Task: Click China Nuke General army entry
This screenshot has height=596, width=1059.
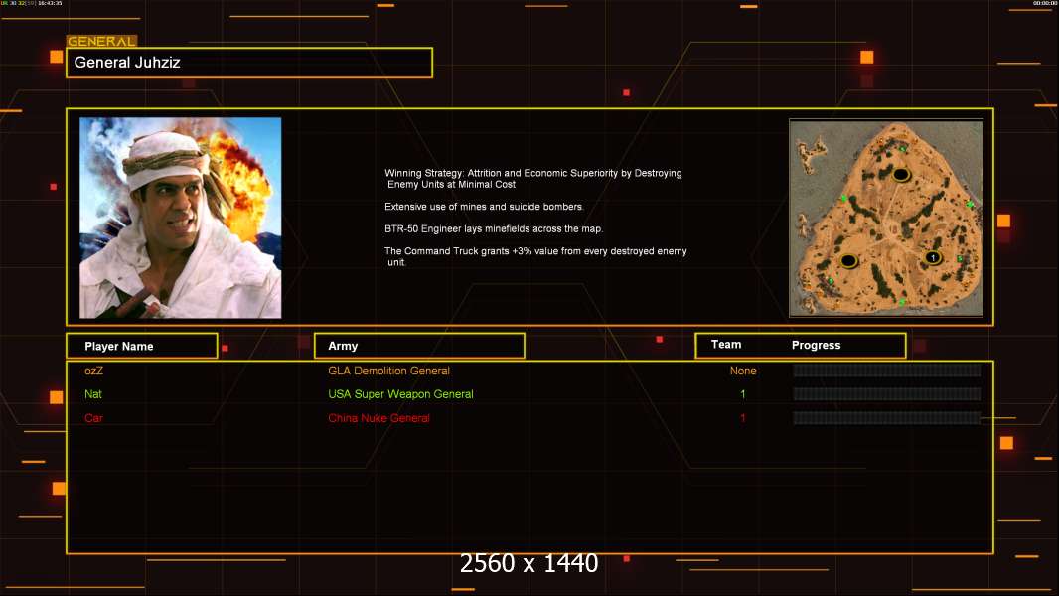Action: click(378, 418)
